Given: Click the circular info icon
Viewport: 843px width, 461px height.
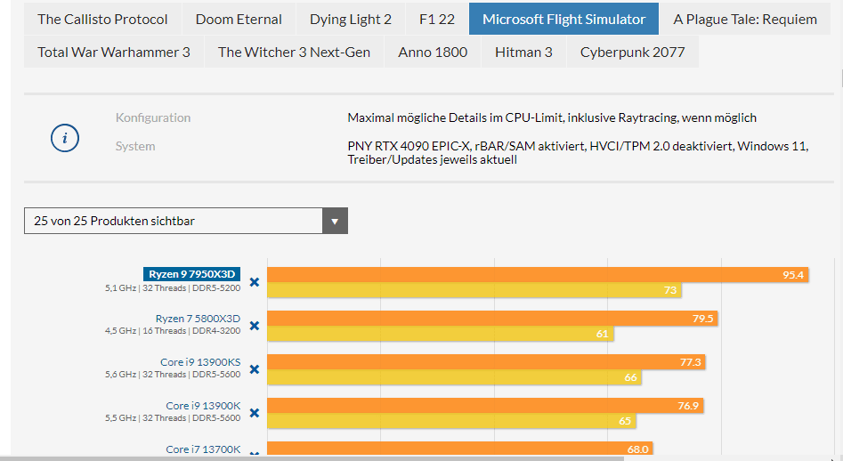Looking at the screenshot, I should [65, 138].
